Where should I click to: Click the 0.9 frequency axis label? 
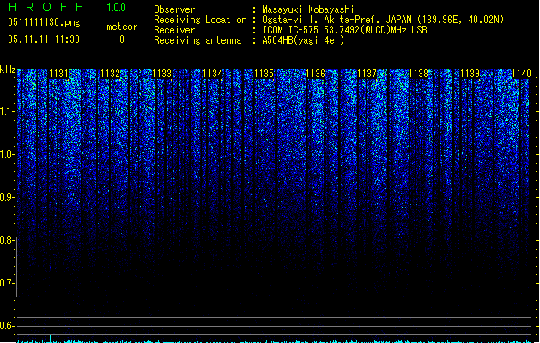[x=7, y=197]
